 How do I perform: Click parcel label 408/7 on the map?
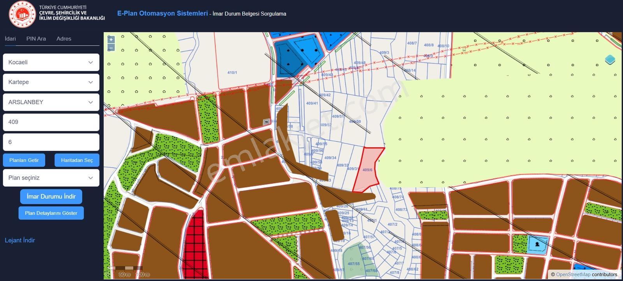(412, 43)
